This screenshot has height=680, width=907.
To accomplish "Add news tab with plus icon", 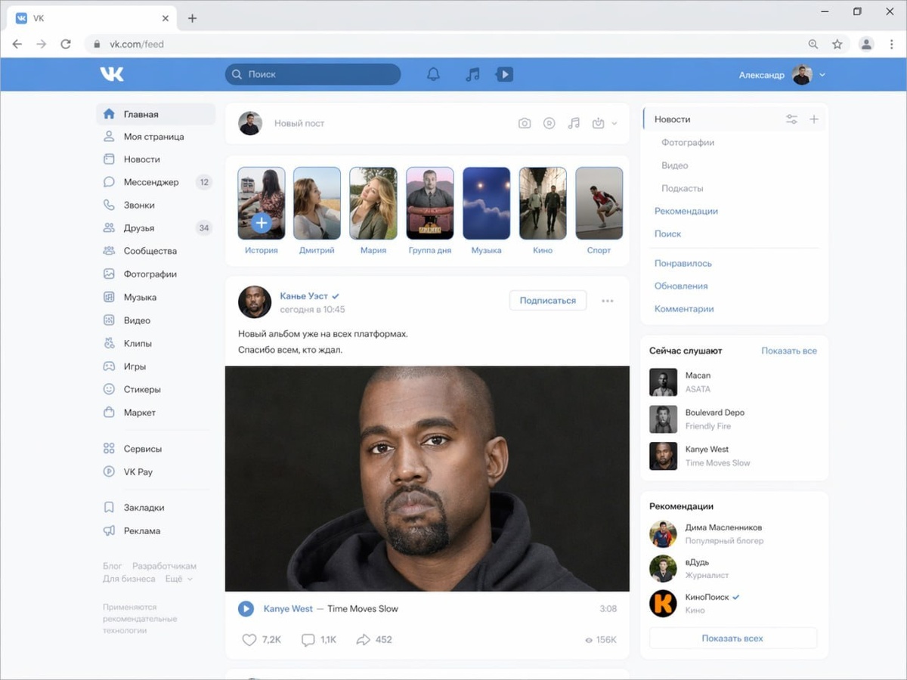I will click(x=814, y=119).
